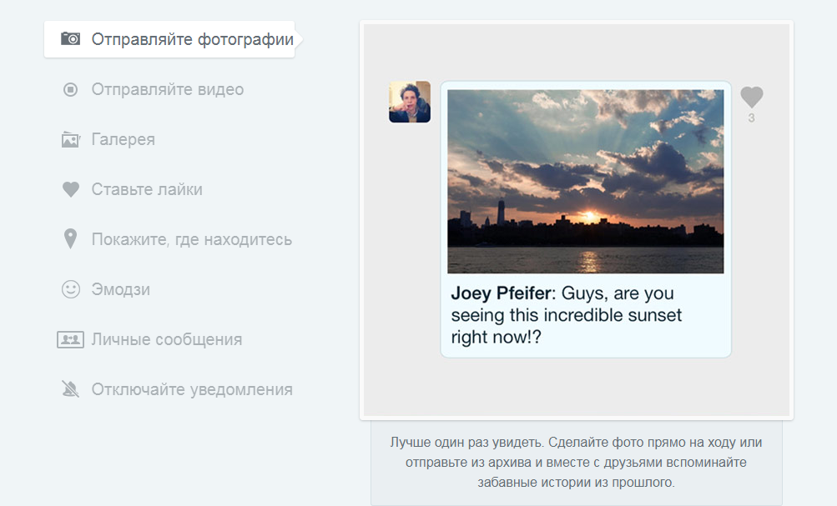Viewport: 837px width, 506px height.
Task: Click the like counter showing "3"
Action: (x=750, y=118)
